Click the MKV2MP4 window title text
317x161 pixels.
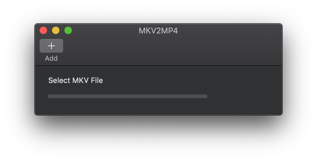point(158,31)
